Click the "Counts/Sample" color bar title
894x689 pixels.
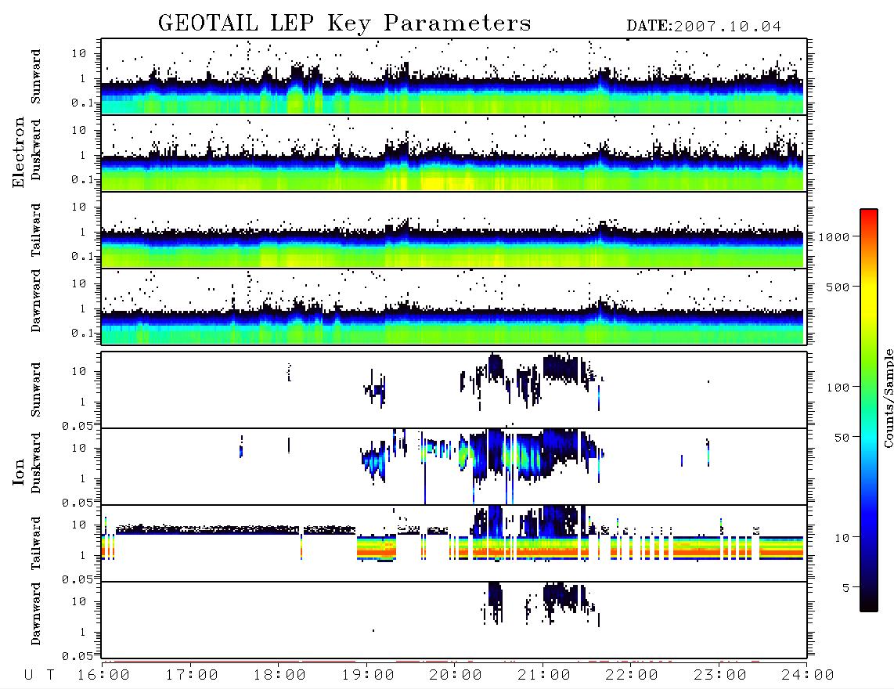pyautogui.click(x=889, y=398)
